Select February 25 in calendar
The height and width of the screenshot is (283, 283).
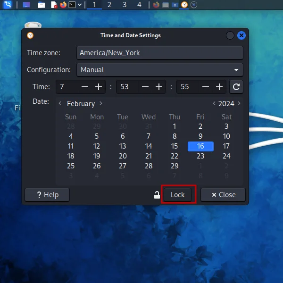click(x=71, y=166)
